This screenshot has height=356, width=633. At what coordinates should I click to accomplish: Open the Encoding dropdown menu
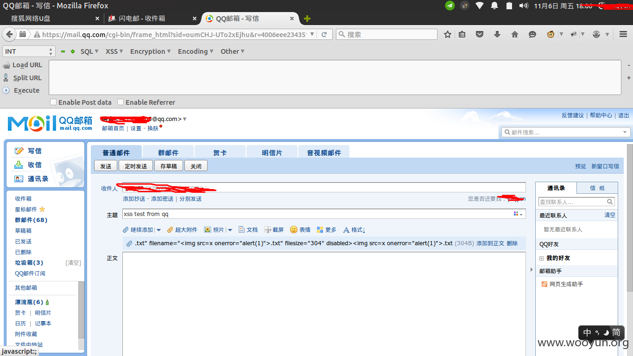pos(196,51)
